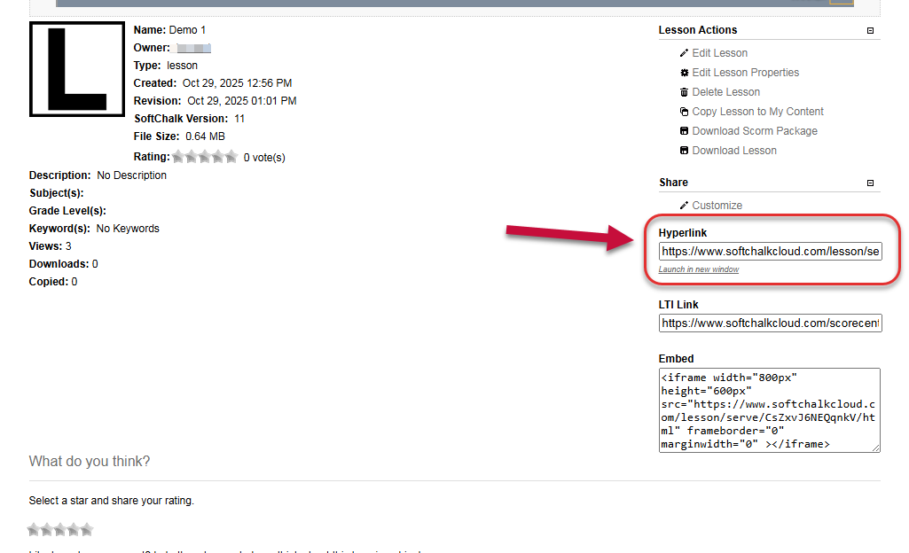Click the lesson's letter L thumbnail image

point(77,68)
